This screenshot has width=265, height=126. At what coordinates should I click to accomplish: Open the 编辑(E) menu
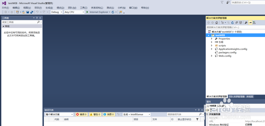[x=16, y=8]
